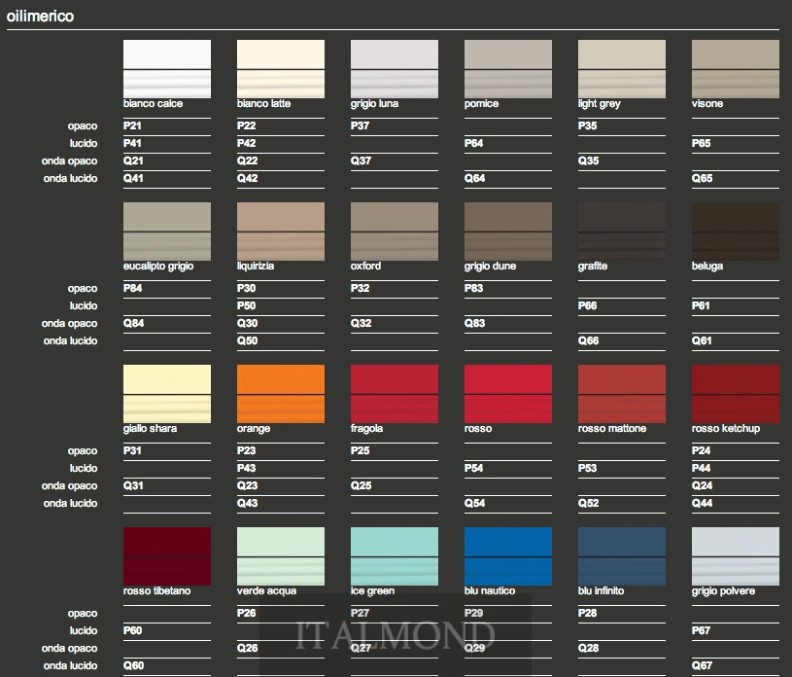Click code Q60 under rosso tibetano

pyautogui.click(x=134, y=665)
